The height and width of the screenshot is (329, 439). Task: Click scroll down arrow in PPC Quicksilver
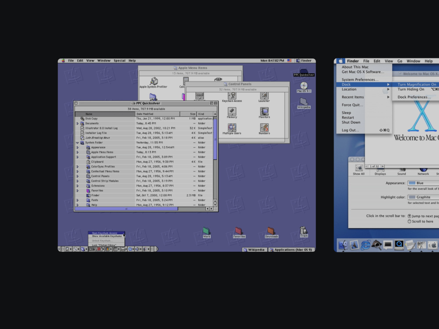point(215,205)
